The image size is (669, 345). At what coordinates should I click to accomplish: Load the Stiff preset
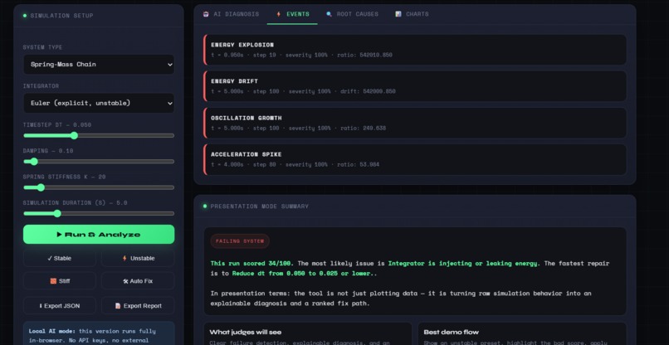[59, 281]
